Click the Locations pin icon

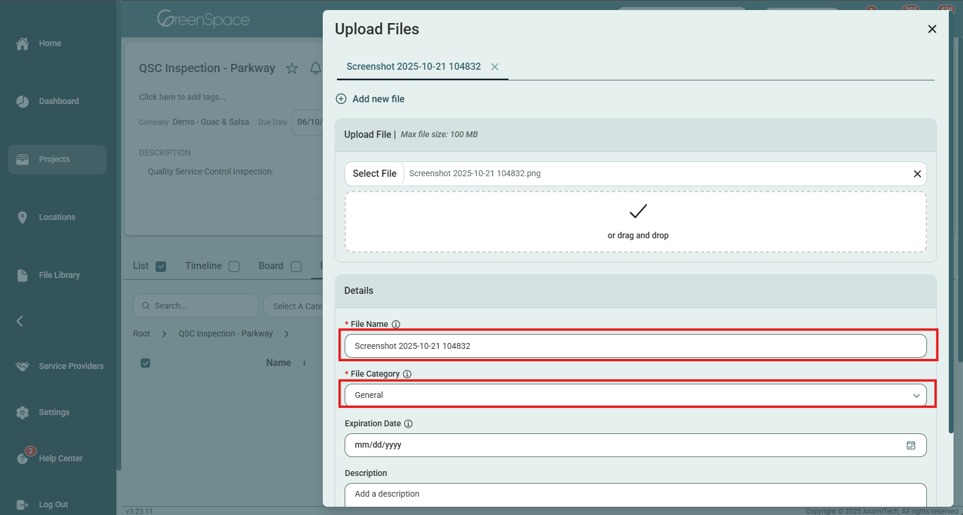[x=22, y=218]
